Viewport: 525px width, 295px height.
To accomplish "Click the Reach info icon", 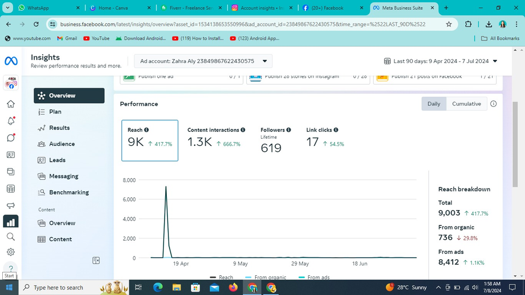I will coord(146,130).
